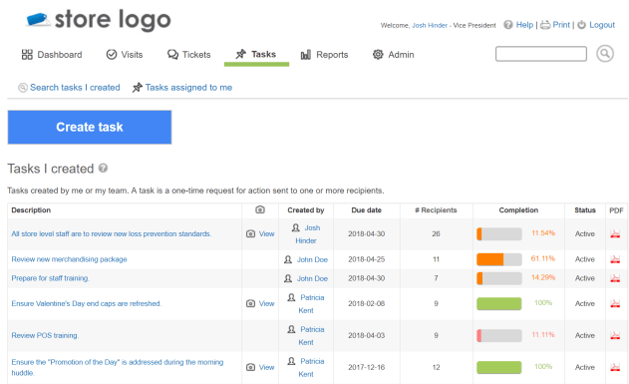Click camera icon in Promotion of the Day row
This screenshot has height=384, width=629.
click(250, 367)
